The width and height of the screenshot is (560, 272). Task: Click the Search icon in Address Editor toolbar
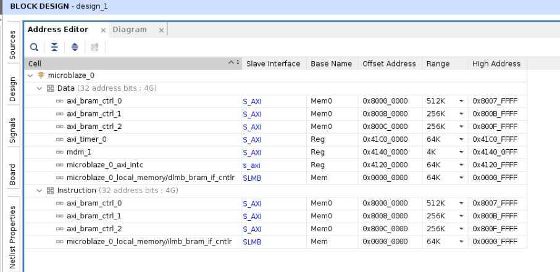35,47
